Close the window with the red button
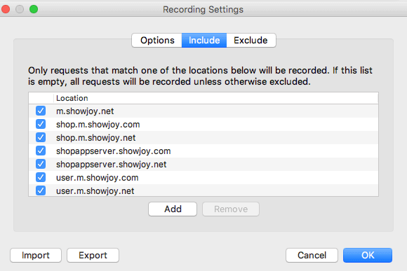This screenshot has width=407, height=271. tap(6, 9)
